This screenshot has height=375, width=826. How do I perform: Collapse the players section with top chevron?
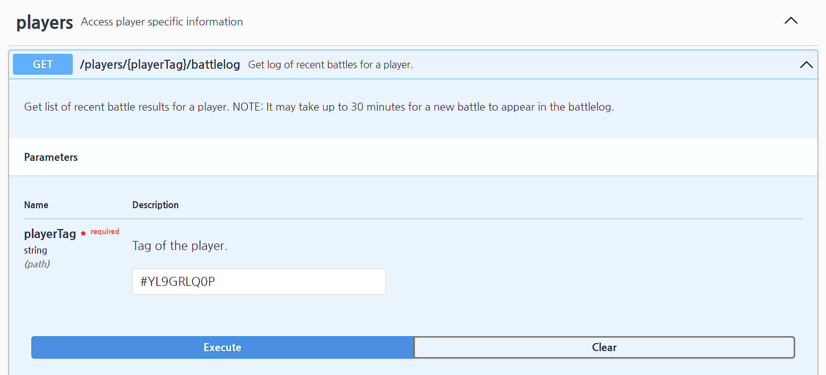coord(791,21)
